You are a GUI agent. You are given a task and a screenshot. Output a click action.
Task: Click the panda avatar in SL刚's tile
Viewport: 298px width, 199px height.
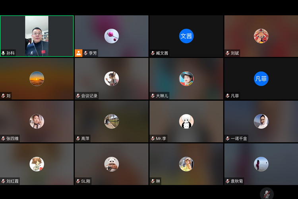pos(112,164)
